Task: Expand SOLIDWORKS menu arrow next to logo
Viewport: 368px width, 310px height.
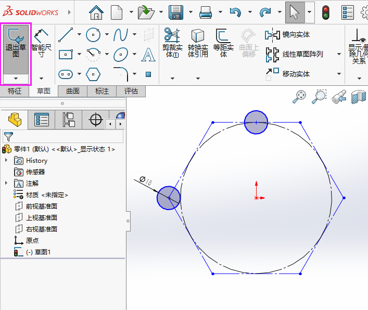Action: (69, 12)
